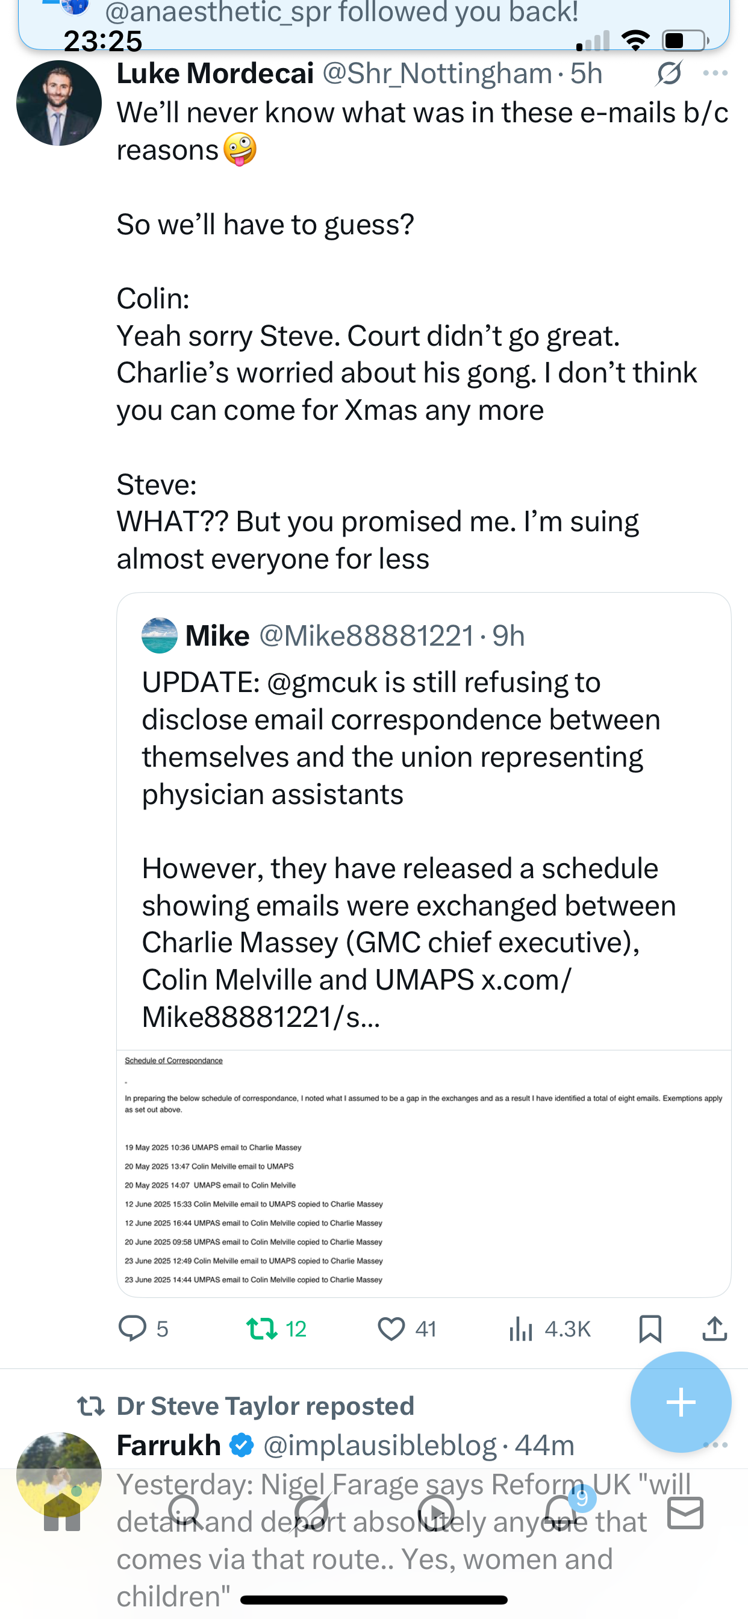Undo the repost with 12 reposts

261,1329
